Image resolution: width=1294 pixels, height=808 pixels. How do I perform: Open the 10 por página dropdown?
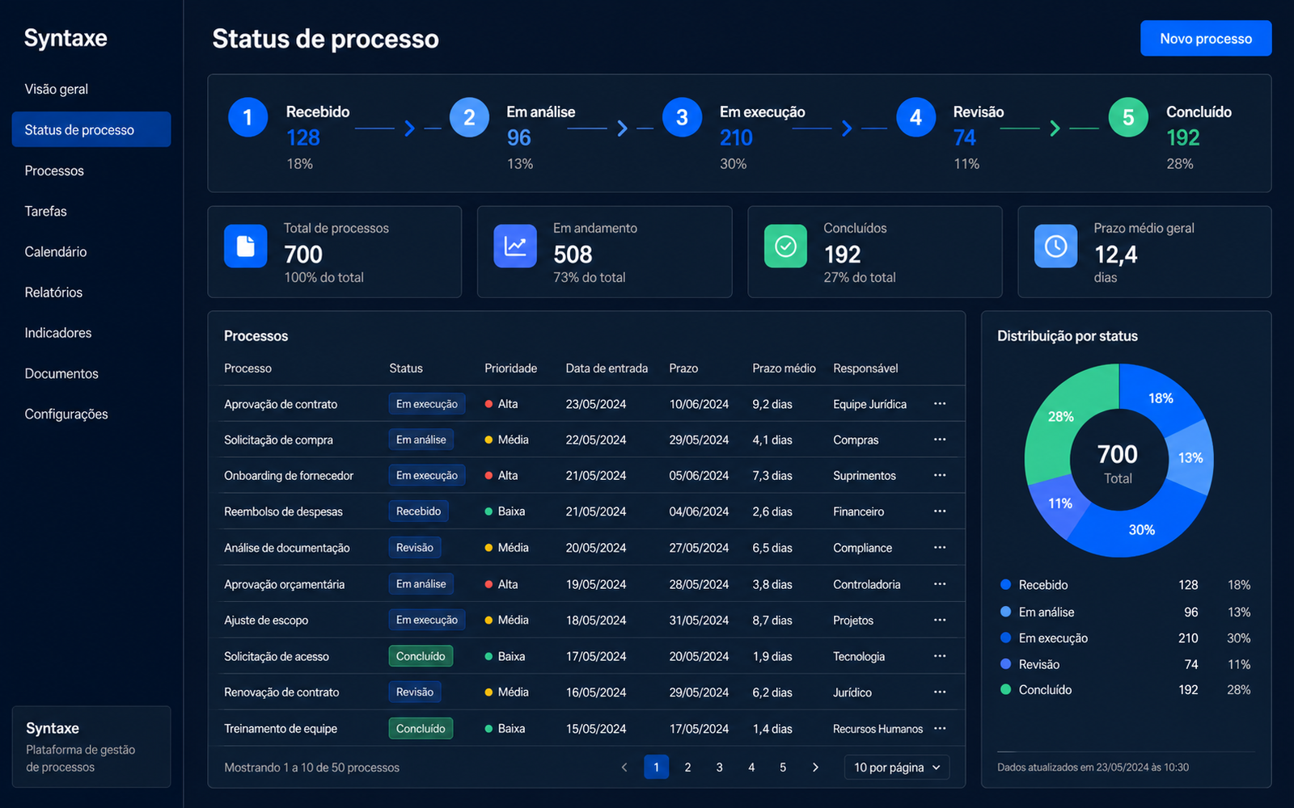click(x=897, y=767)
